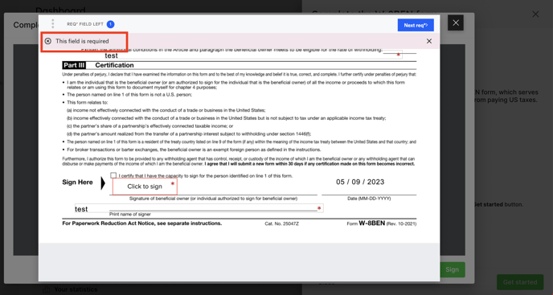Click the green Sign button
The width and height of the screenshot is (553, 295).
pyautogui.click(x=453, y=269)
